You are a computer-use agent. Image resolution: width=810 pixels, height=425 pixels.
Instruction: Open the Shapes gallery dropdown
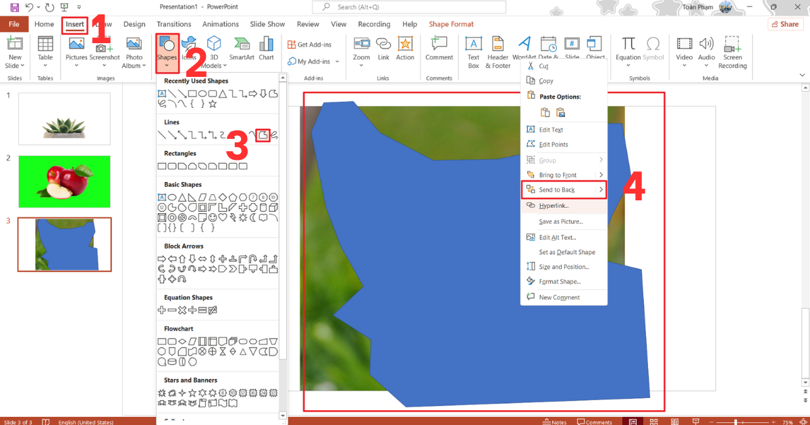(167, 65)
